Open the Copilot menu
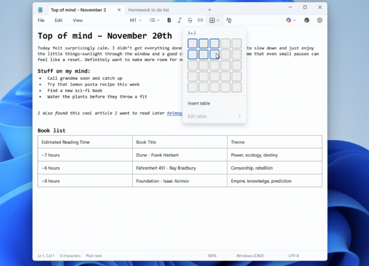 tap(291, 20)
